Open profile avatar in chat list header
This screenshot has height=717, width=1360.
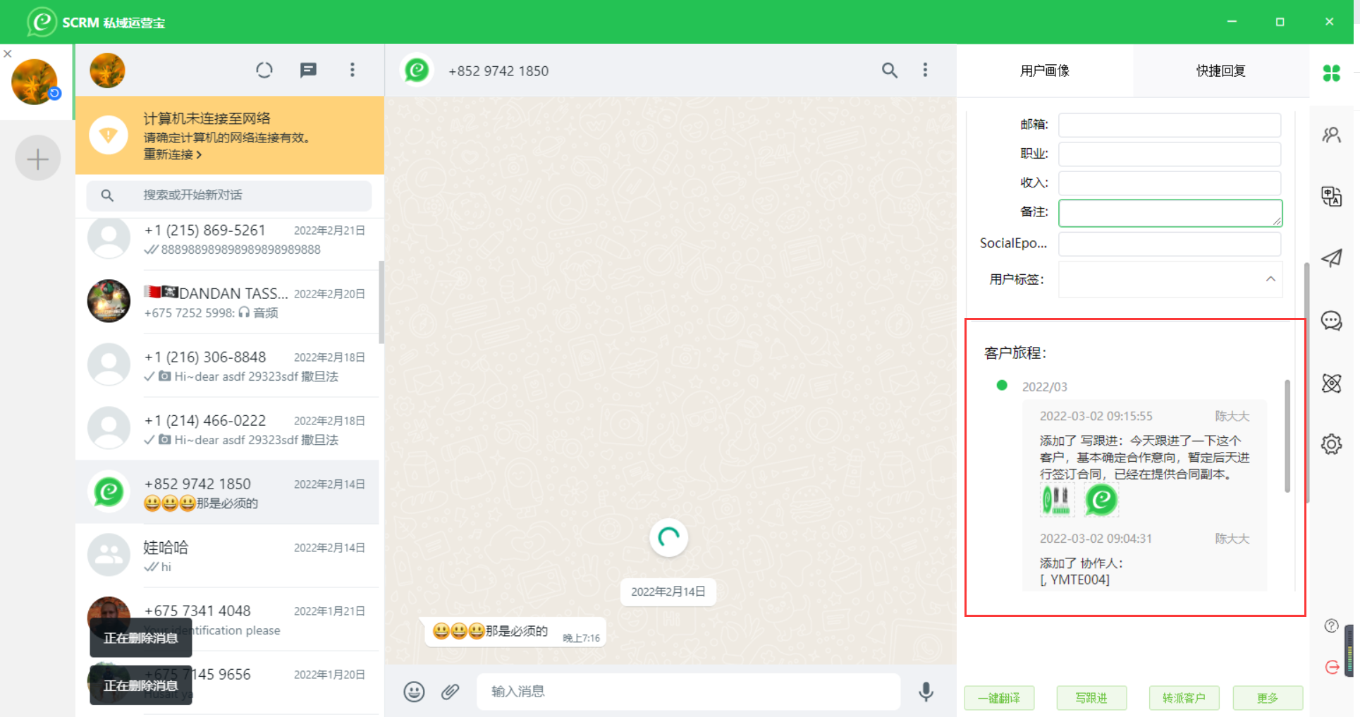(107, 71)
